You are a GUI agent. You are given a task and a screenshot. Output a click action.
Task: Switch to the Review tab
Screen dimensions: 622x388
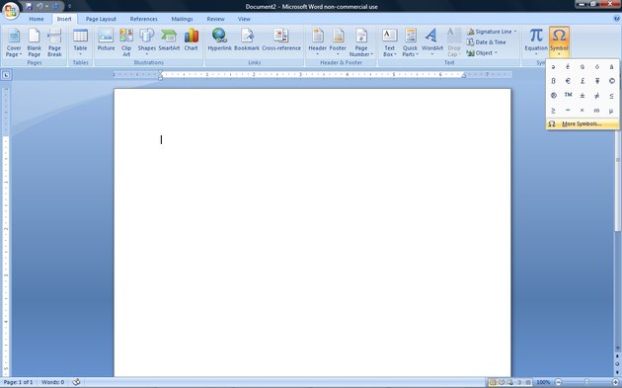216,19
